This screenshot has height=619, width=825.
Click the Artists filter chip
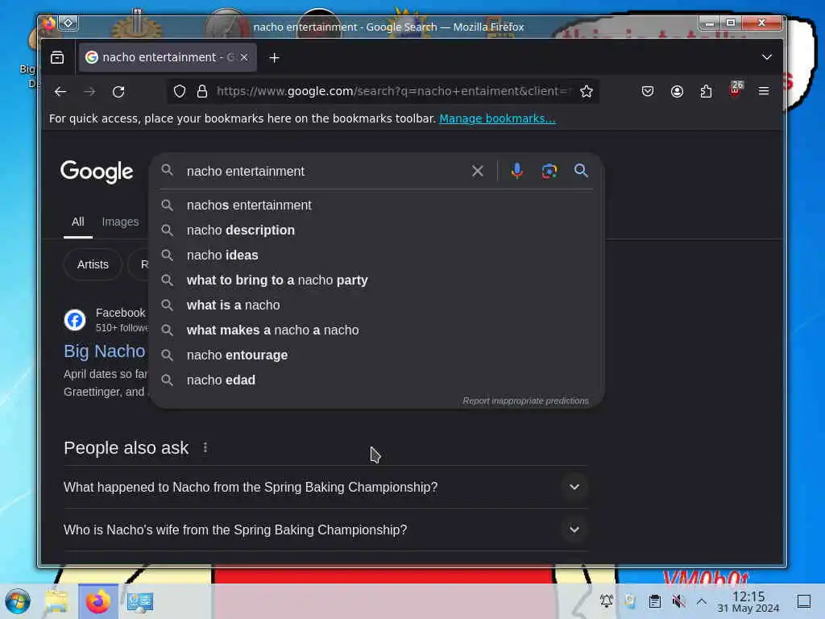[93, 264]
